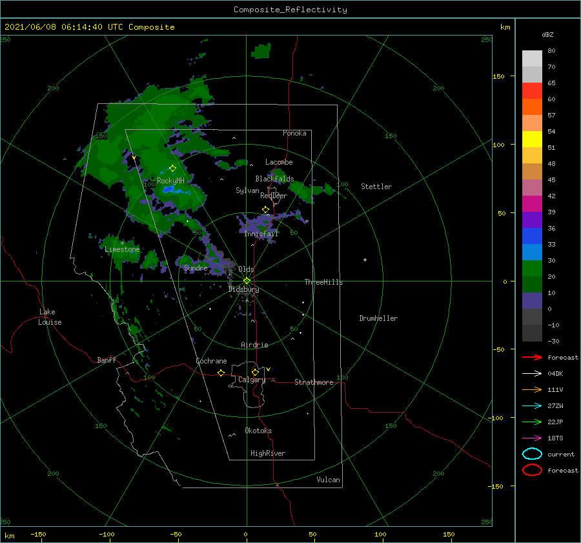The image size is (581, 543).
Task: Click the RockyMH label
Action: pos(170,181)
